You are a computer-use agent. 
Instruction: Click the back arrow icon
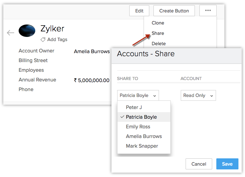(x=10, y=33)
